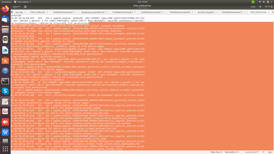The image size is (274, 154).
Task: Switch to kernel_lcd.patch tab
Action: pos(206,12)
